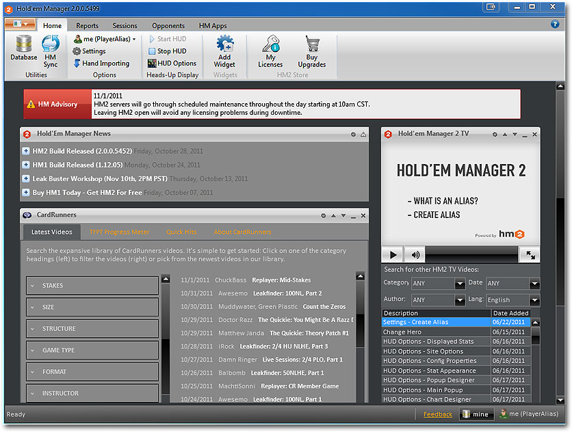Image resolution: width=572 pixels, height=432 pixels.
Task: Open the Date dropdown
Action: tap(512, 283)
